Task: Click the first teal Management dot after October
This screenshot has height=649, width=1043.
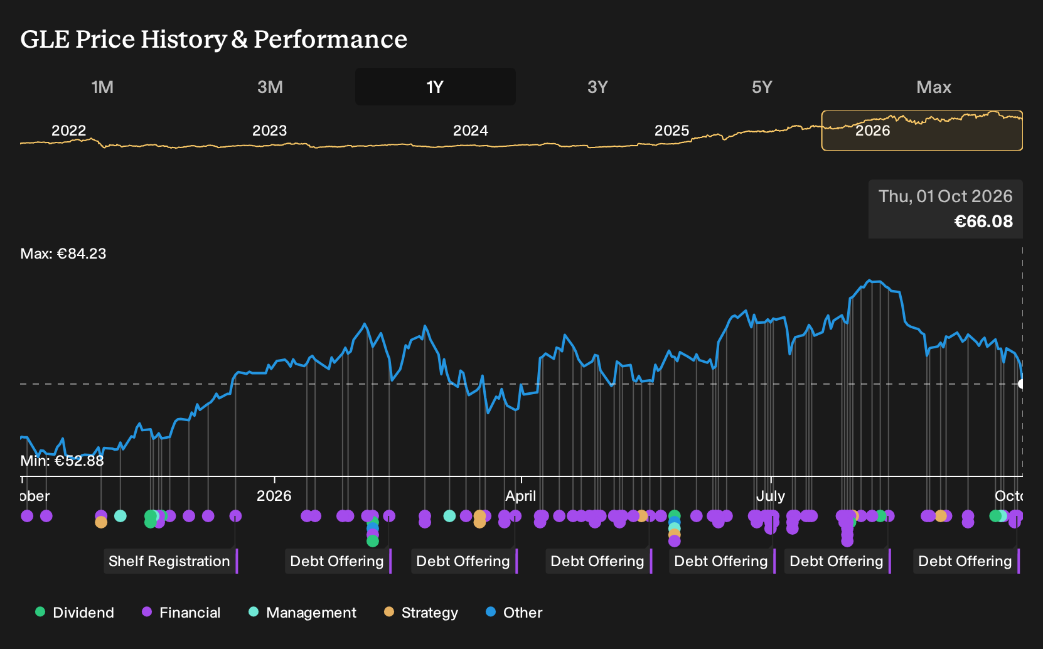Action: click(120, 516)
